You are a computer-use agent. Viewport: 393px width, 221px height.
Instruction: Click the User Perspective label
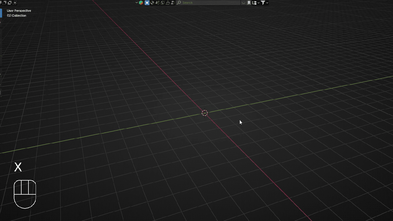[x=19, y=11]
